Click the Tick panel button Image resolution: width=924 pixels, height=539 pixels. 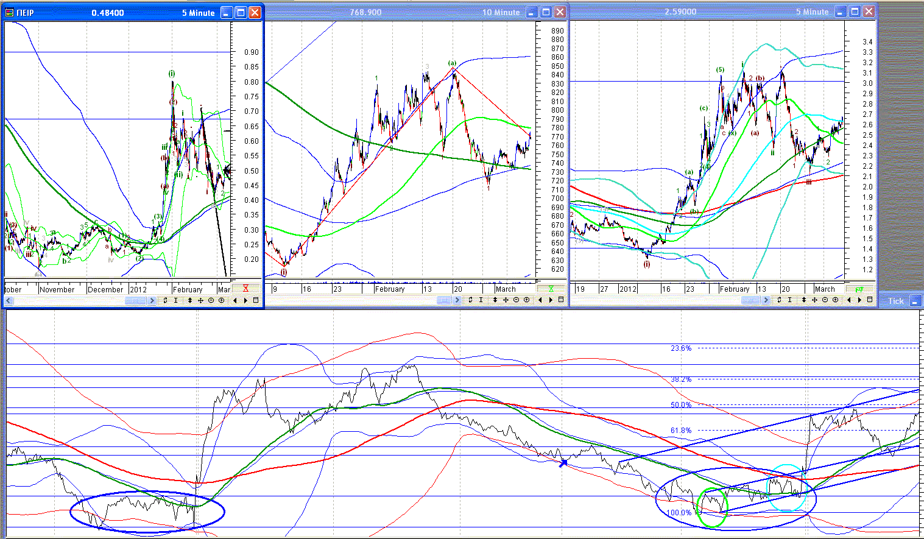[x=896, y=301]
